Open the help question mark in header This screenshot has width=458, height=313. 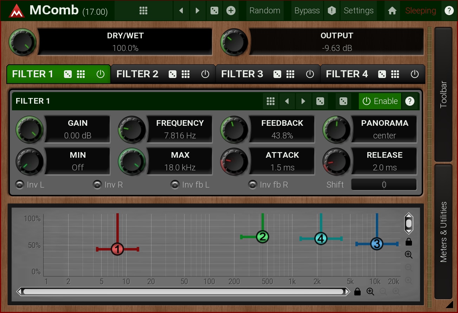click(x=449, y=11)
